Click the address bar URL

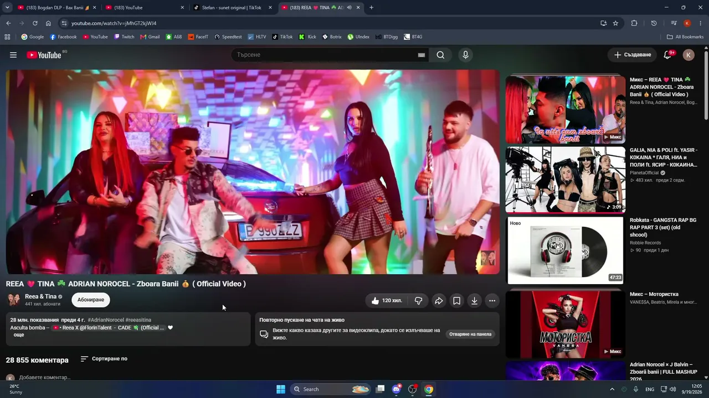pos(114,23)
